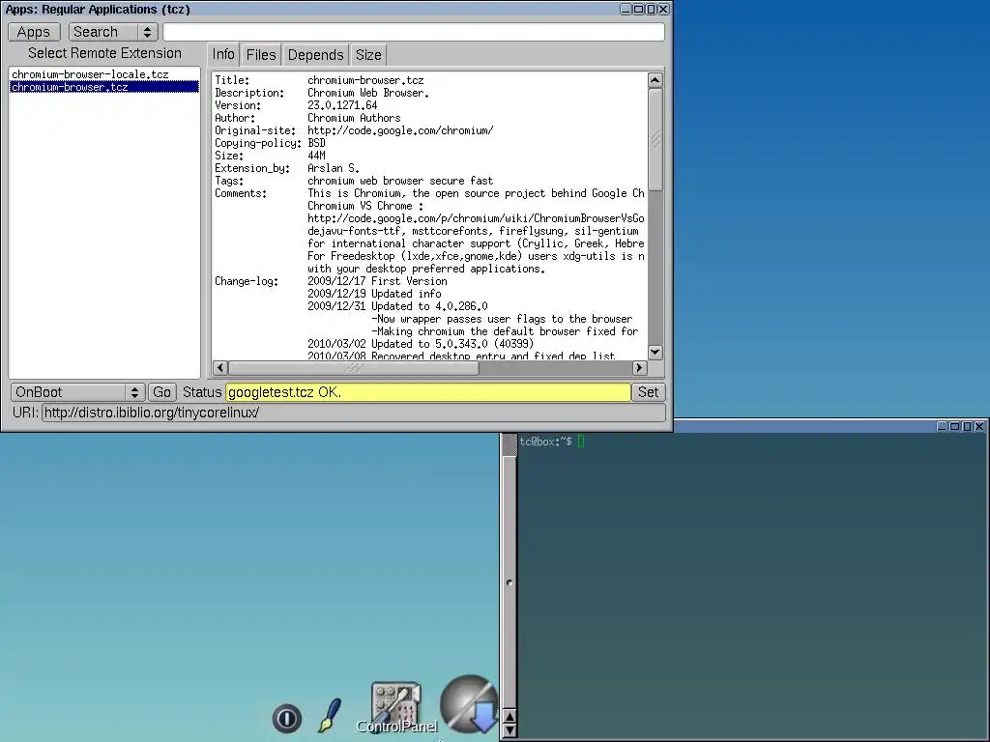This screenshot has width=990, height=742.
Task: Select chromium-browser-locale.tcz in the list
Action: tap(104, 74)
